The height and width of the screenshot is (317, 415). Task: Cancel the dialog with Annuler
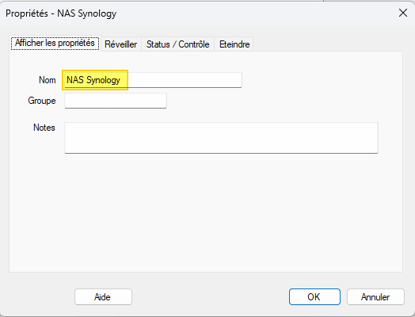pyautogui.click(x=375, y=297)
